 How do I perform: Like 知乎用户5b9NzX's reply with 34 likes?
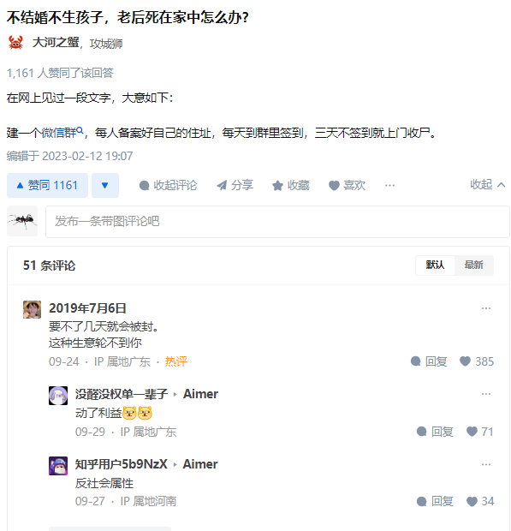(480, 501)
